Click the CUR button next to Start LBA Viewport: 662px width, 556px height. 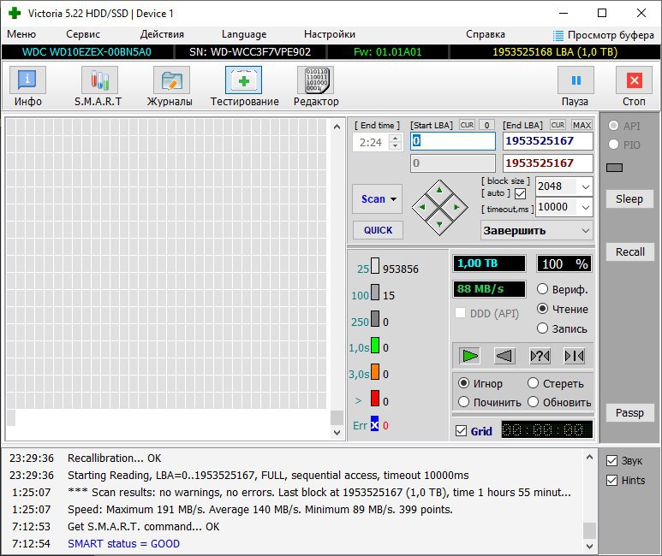(467, 125)
